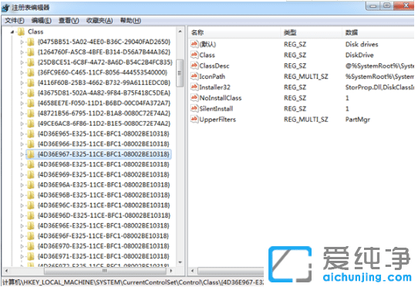Click the Class folder icon
418x287 pixels.
tap(21, 32)
